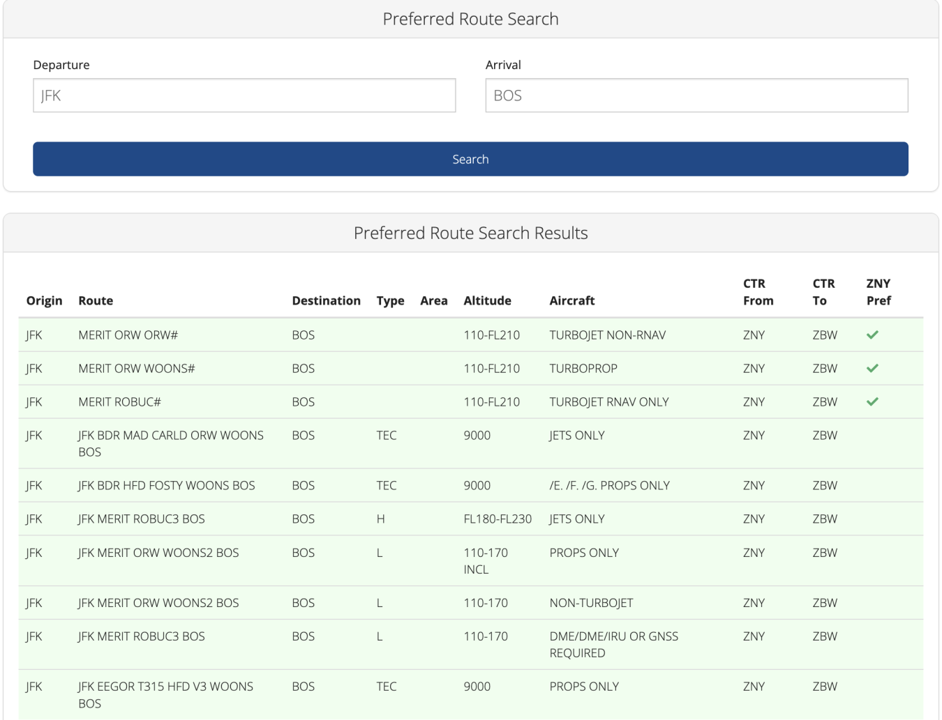This screenshot has height=720, width=942.
Task: Toggle ZNY preference for MERIT ORW WOONS# route
Action: (x=872, y=368)
